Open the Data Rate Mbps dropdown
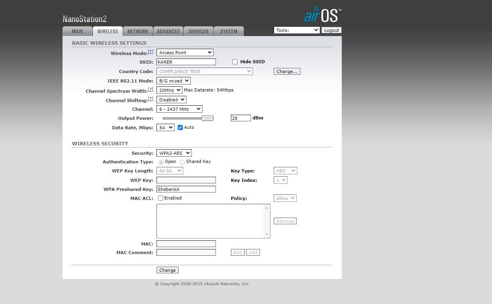 165,128
